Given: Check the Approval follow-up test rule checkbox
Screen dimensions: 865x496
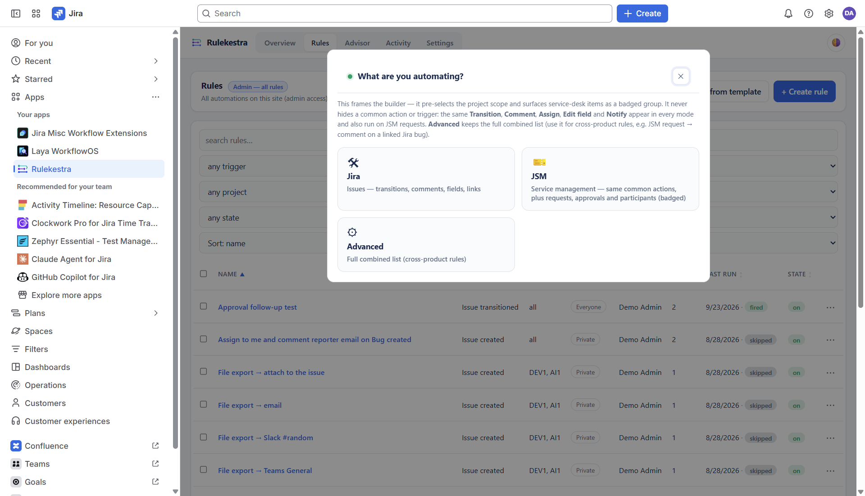Looking at the screenshot, I should point(204,306).
